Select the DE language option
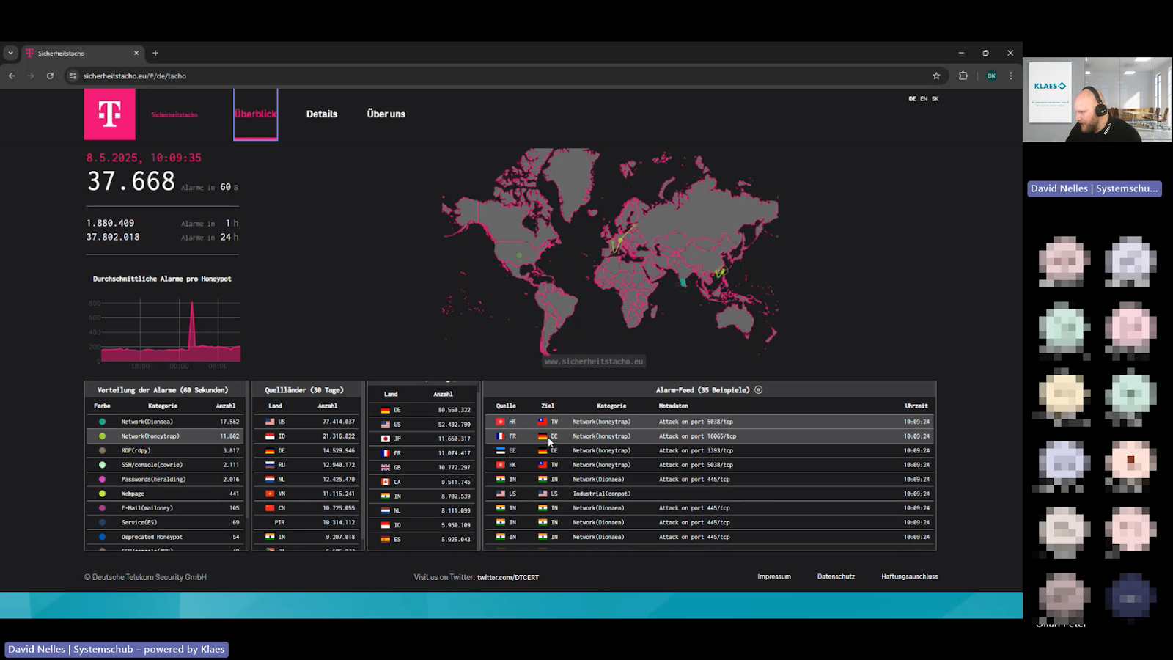1173x660 pixels. coord(912,99)
